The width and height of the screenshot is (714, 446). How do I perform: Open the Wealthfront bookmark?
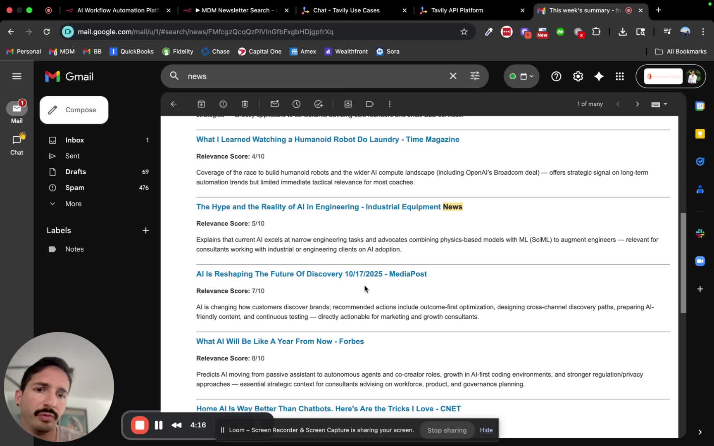346,52
